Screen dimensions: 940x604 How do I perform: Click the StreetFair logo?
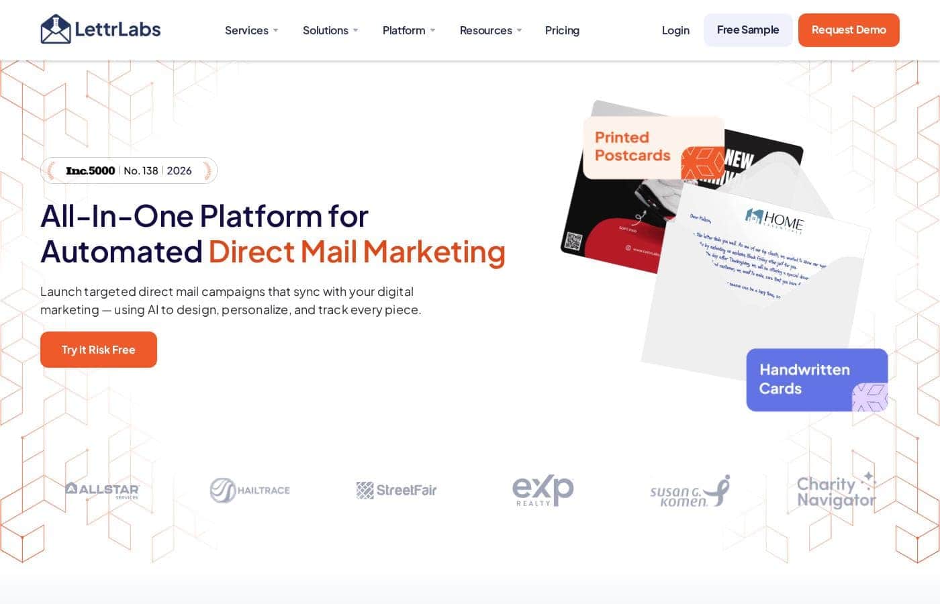tap(396, 491)
